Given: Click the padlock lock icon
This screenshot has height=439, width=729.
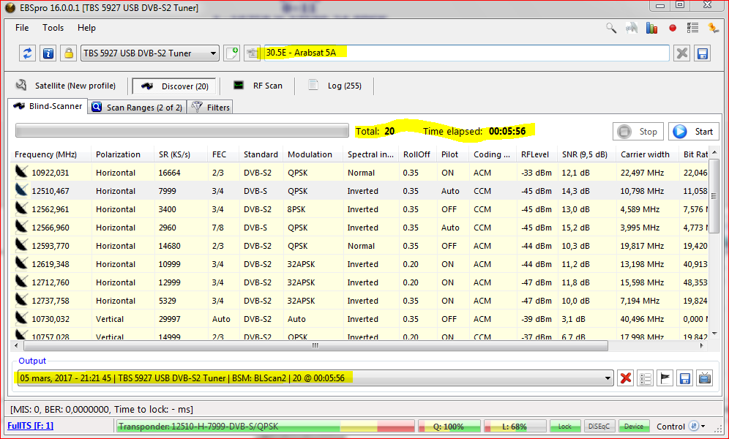Looking at the screenshot, I should (x=68, y=53).
